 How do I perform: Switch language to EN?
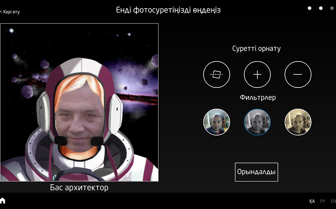coord(333,201)
